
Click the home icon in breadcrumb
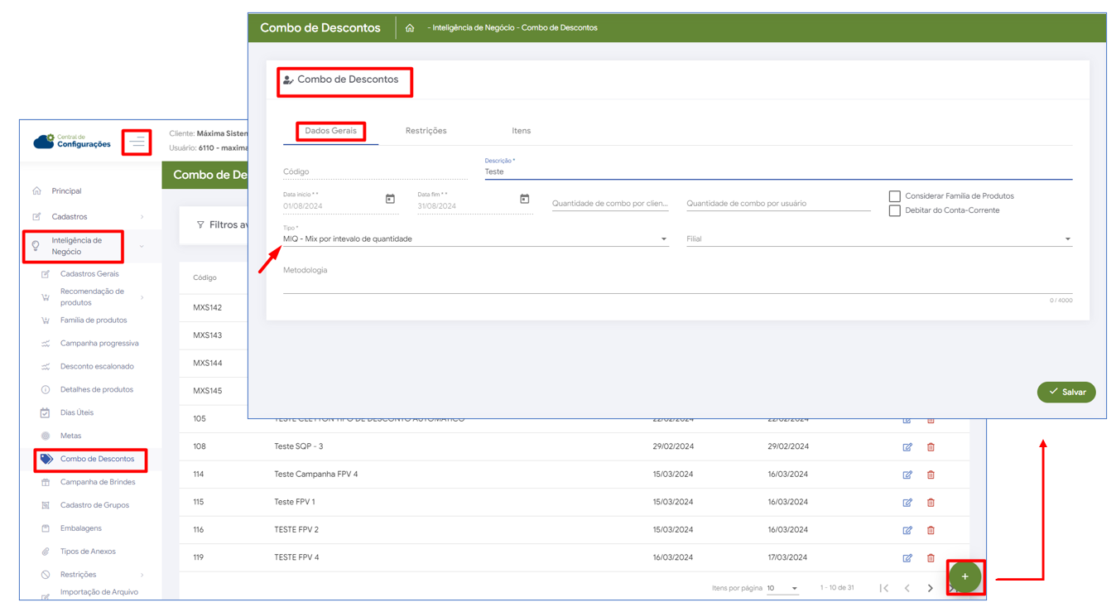coord(410,28)
